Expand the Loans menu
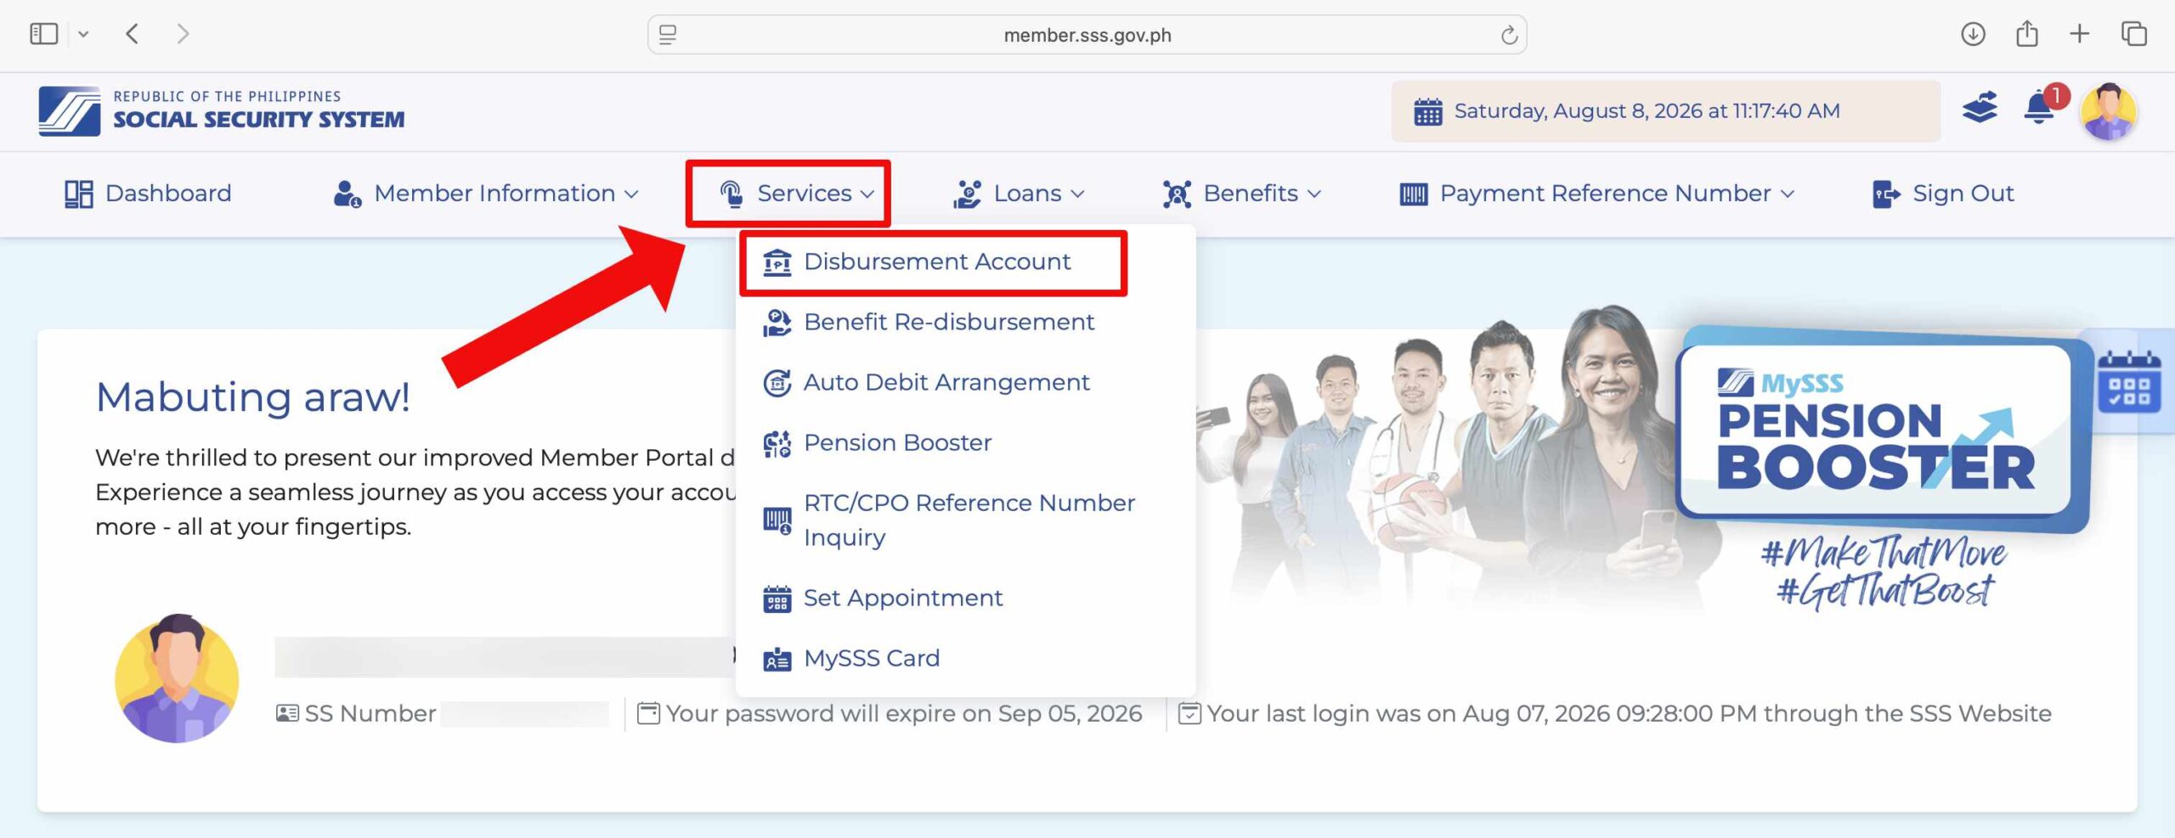2175x838 pixels. (1019, 194)
